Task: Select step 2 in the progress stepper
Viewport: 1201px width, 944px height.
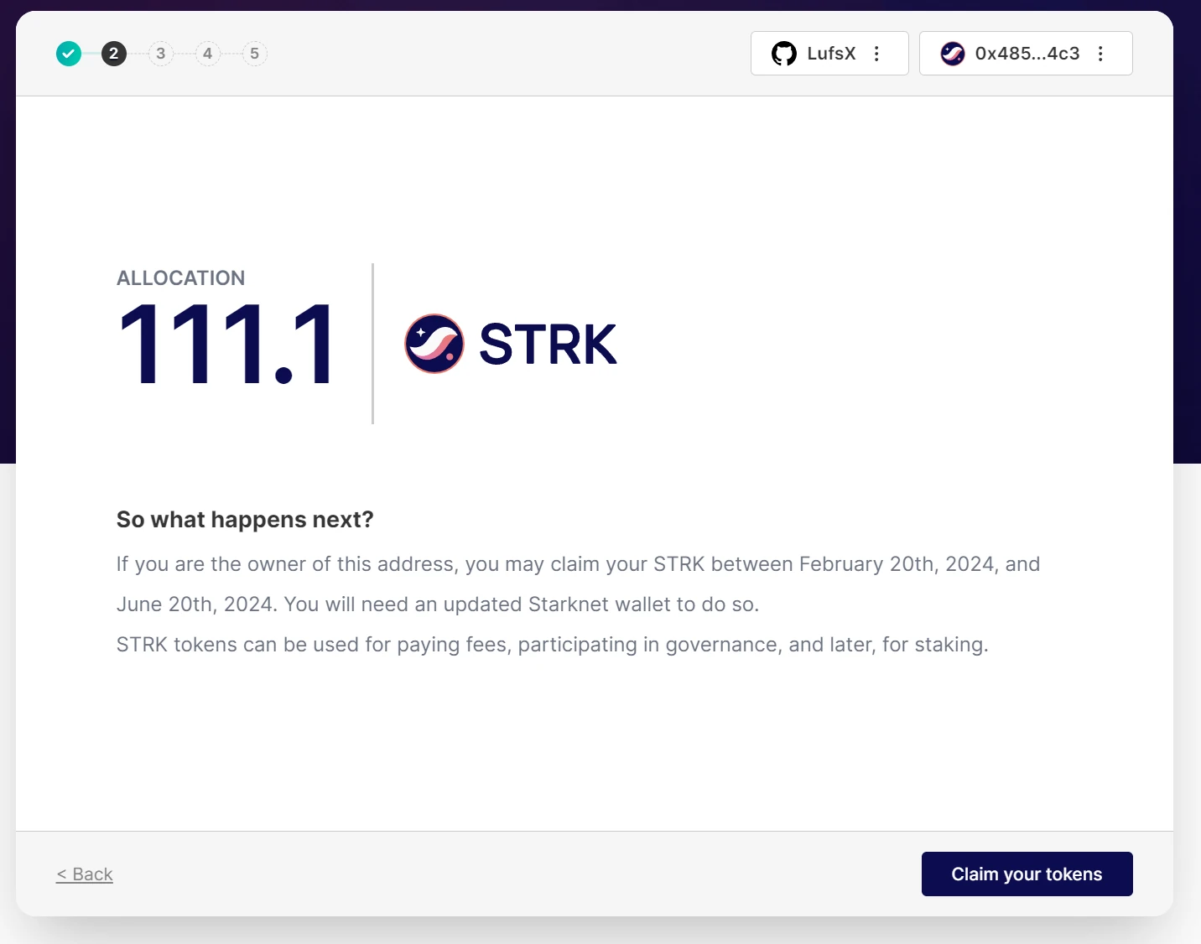Action: point(114,54)
